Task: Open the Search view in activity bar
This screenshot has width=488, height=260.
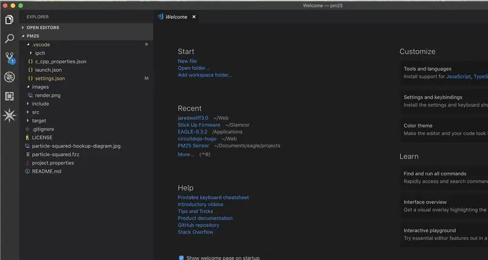Action: (9, 39)
